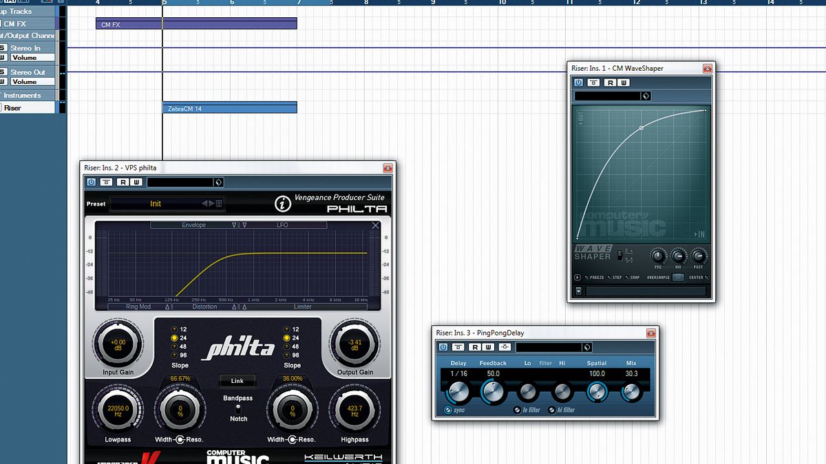The width and height of the screenshot is (826, 464).
Task: Enable hi filter on PingPongDelay
Action: [x=552, y=410]
